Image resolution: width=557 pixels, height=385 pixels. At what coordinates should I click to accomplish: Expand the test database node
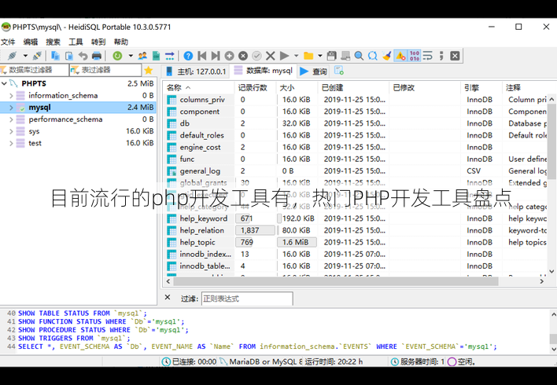[x=11, y=143]
